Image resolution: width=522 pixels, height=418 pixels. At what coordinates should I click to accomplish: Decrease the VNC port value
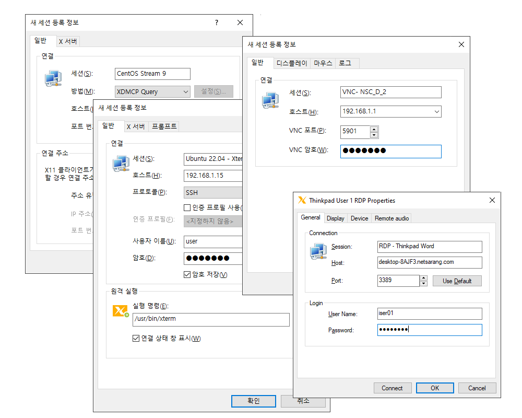point(374,135)
